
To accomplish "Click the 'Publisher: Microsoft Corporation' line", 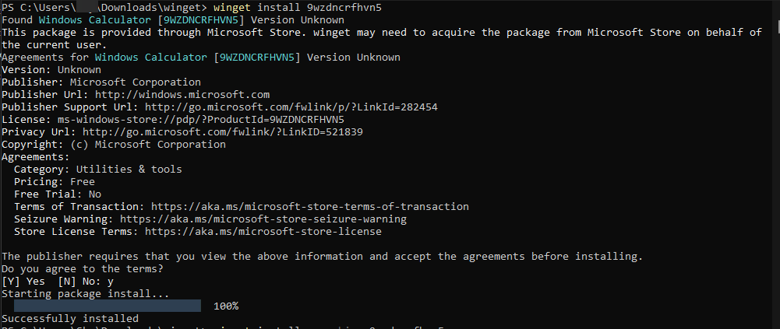I will pos(101,82).
